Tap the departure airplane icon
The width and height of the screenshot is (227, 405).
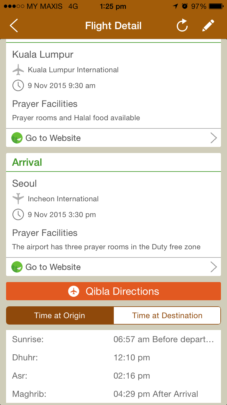(18, 70)
